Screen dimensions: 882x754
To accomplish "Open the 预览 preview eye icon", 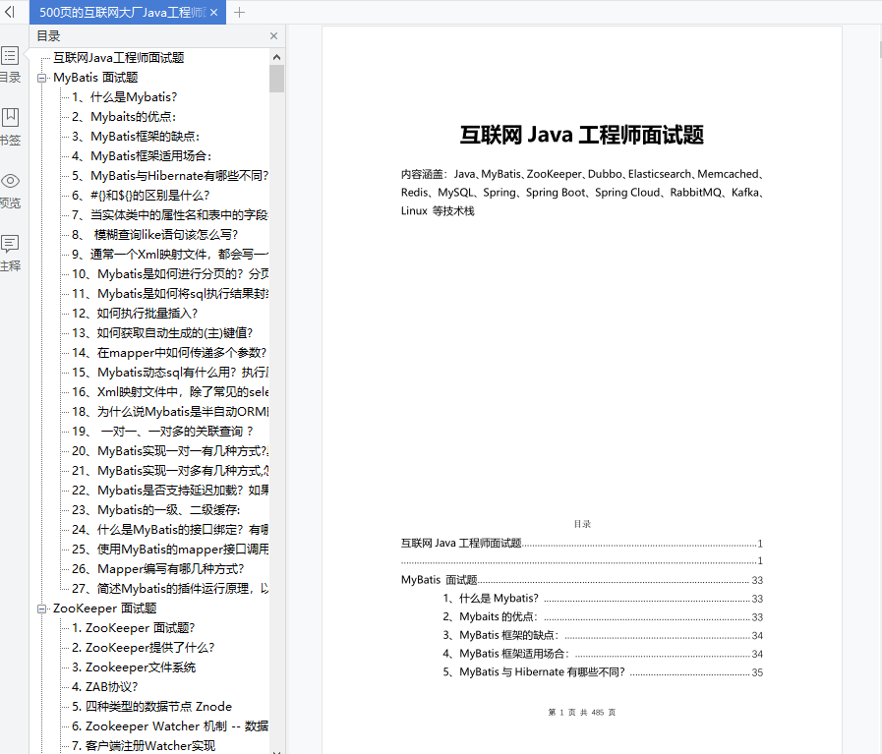I will (10, 181).
